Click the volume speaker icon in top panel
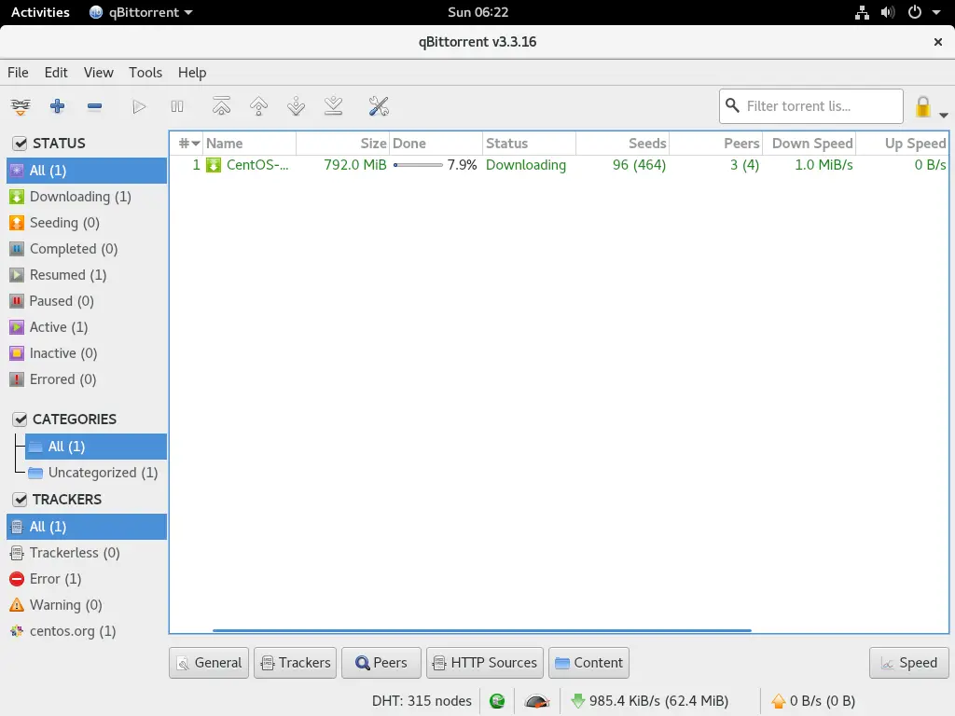Screen dimensions: 955x716 tap(888, 12)
